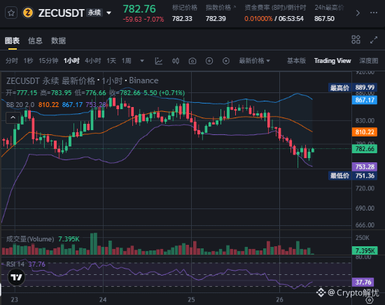
Task: Click the circled dot toolbar icon
Action: coord(226,61)
